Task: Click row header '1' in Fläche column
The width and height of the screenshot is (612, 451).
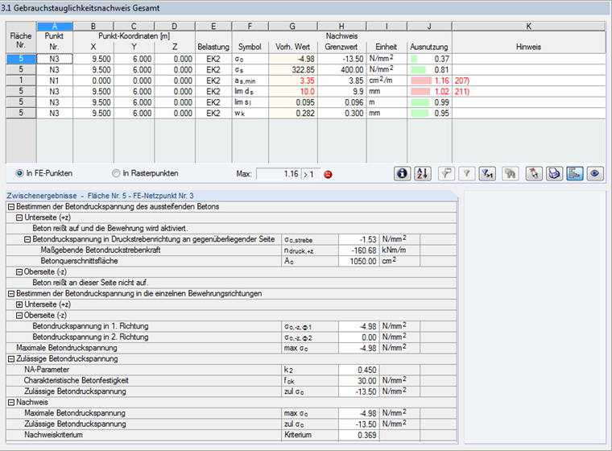Action: tap(21, 81)
